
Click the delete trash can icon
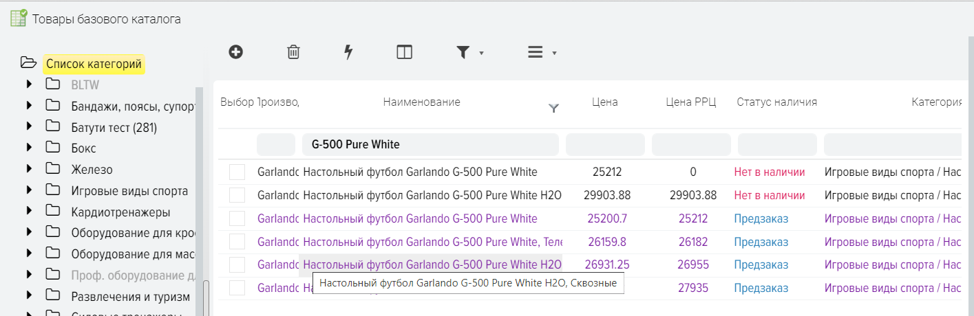click(x=293, y=52)
